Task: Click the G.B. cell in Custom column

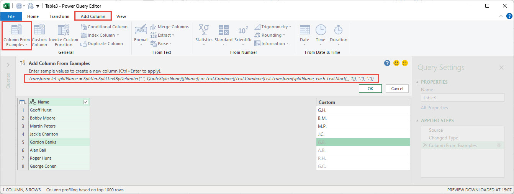Action: point(363,142)
